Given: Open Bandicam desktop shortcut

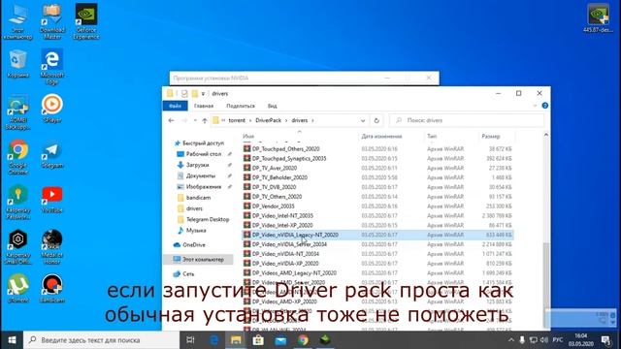Looking at the screenshot, I should point(51,288).
